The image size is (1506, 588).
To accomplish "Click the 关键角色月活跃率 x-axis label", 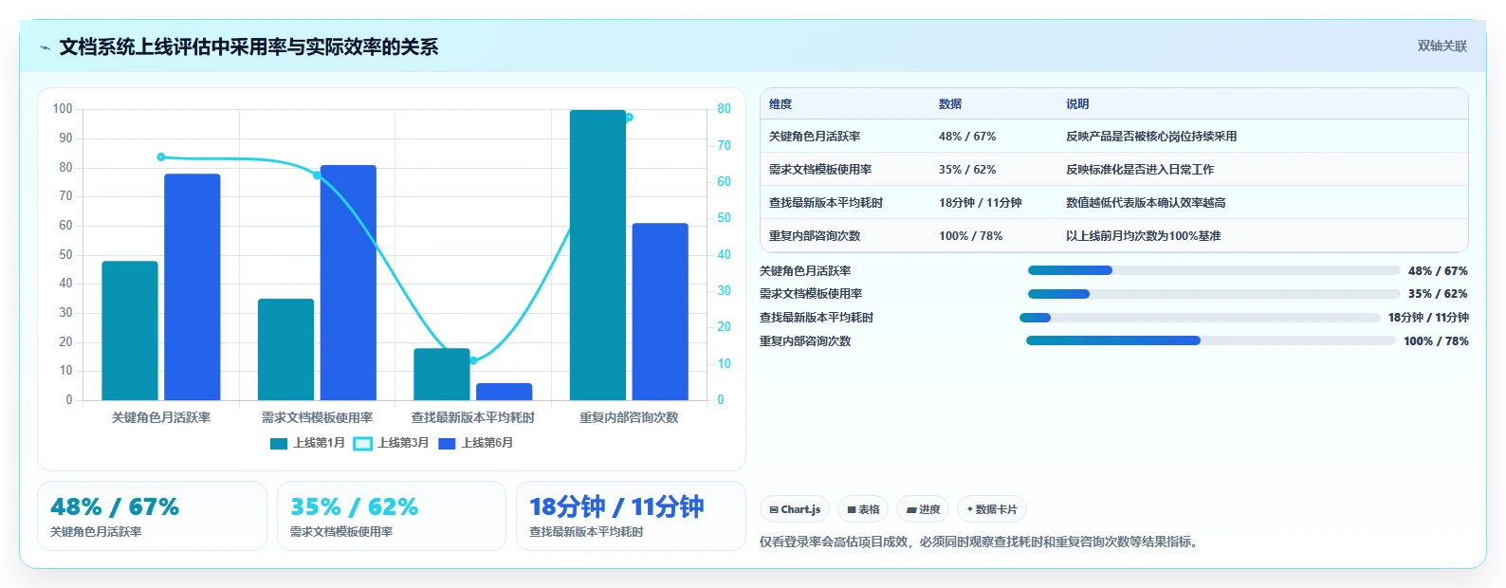I will tap(161, 418).
